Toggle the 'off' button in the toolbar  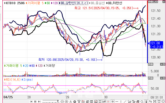pos(104,101)
